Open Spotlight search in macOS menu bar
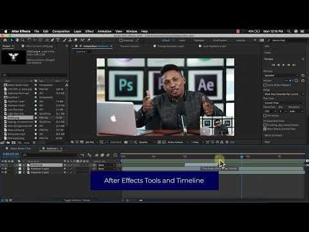Screen dimensions: 309x232 coord(289,32)
